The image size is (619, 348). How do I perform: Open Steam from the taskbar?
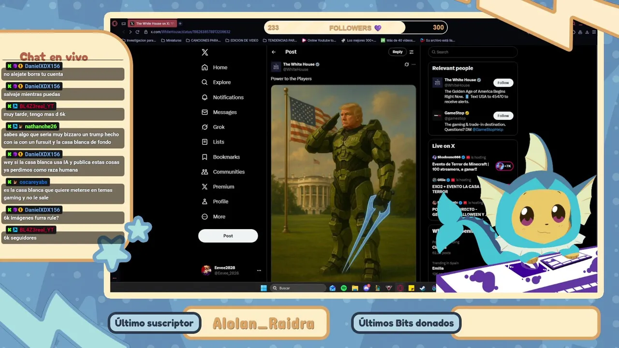click(423, 288)
